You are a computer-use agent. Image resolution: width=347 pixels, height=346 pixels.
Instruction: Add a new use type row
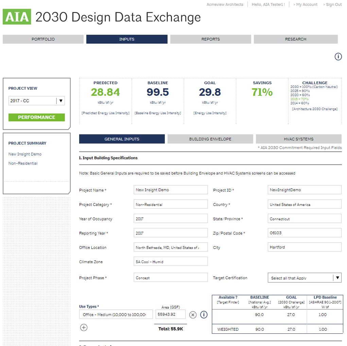coord(84,327)
